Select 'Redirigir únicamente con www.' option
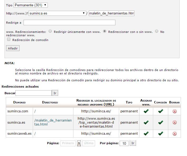This screenshot has height=156, width=187. (x=50, y=31)
